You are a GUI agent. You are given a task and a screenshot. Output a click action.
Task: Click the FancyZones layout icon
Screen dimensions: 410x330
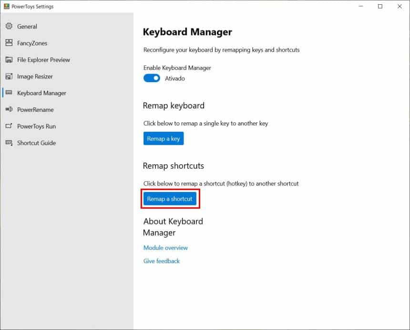coord(9,43)
